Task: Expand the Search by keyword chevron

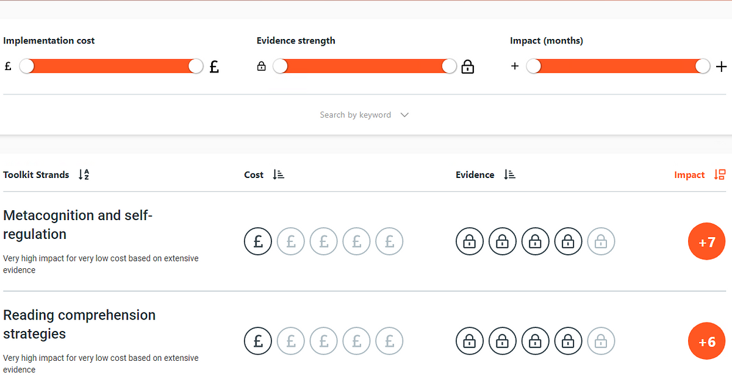Action: click(x=404, y=115)
